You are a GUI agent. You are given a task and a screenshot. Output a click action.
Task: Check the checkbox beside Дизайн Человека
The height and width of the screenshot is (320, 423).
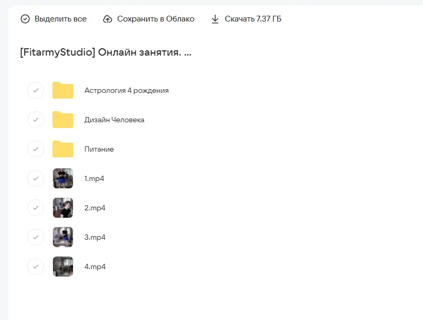35,120
